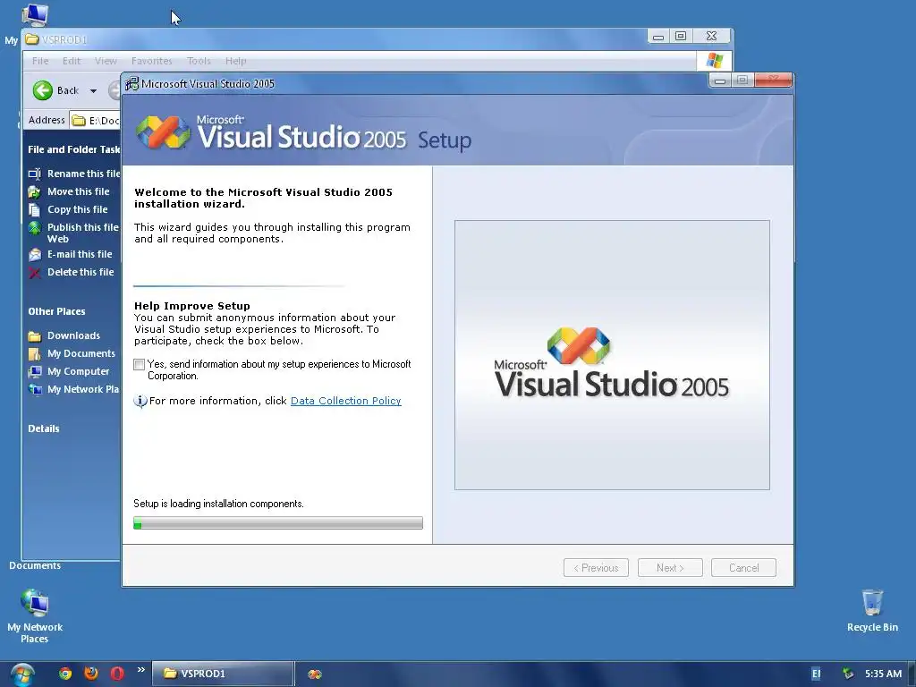Click the Next button in setup
The image size is (916, 687).
point(670,568)
